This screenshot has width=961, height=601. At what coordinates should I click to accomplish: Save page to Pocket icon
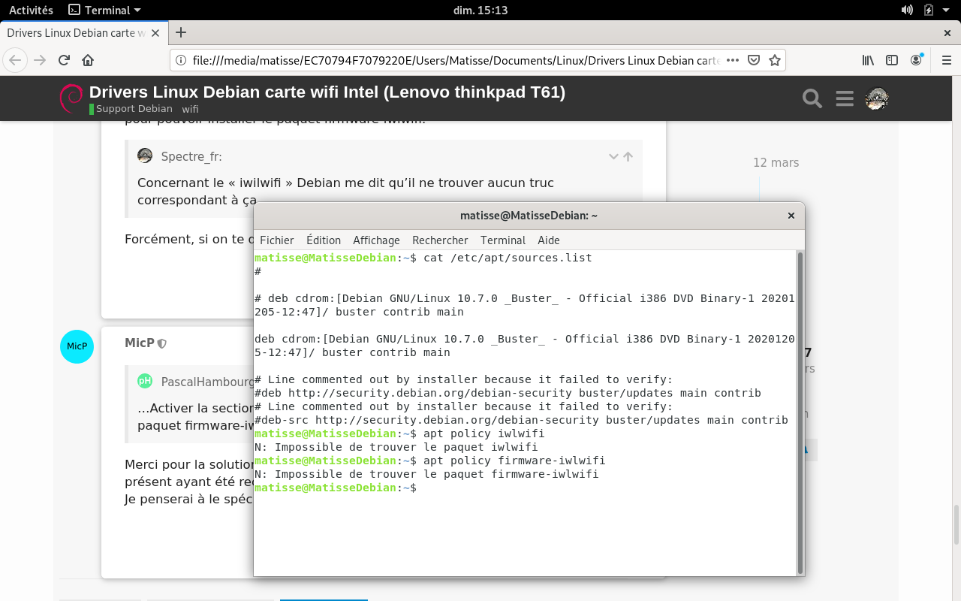754,60
